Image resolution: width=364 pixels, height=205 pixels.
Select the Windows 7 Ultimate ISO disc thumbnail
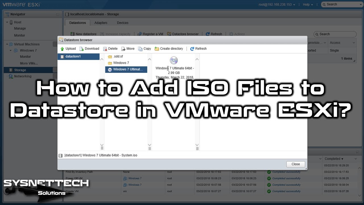tap(174, 60)
